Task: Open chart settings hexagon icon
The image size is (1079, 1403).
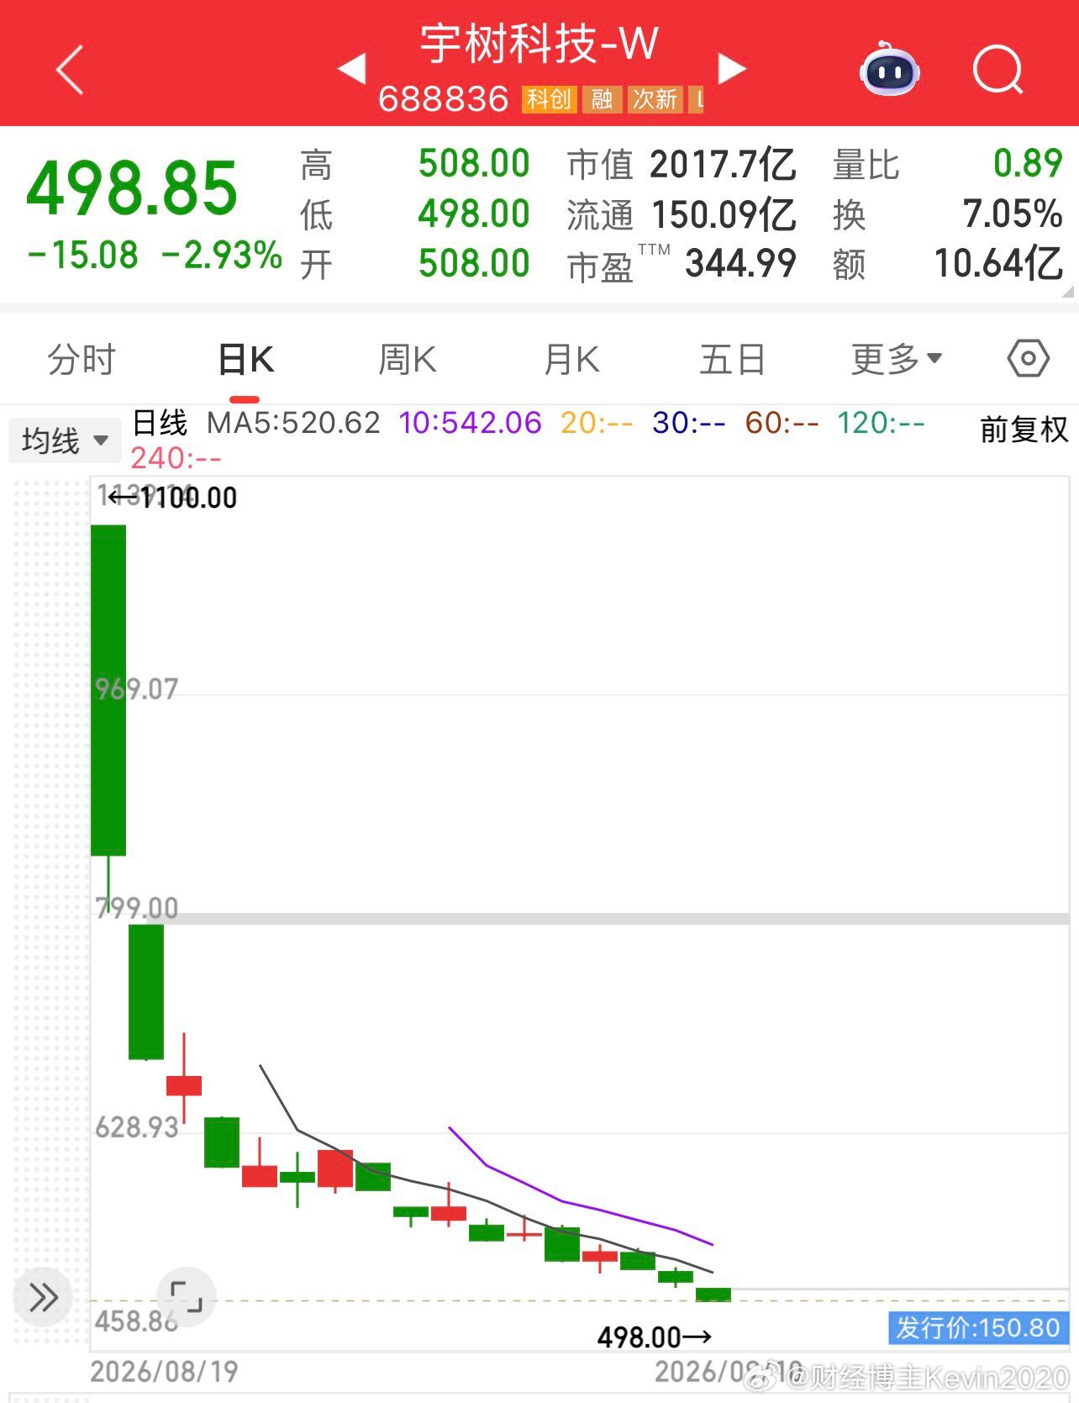Action: [x=1028, y=359]
